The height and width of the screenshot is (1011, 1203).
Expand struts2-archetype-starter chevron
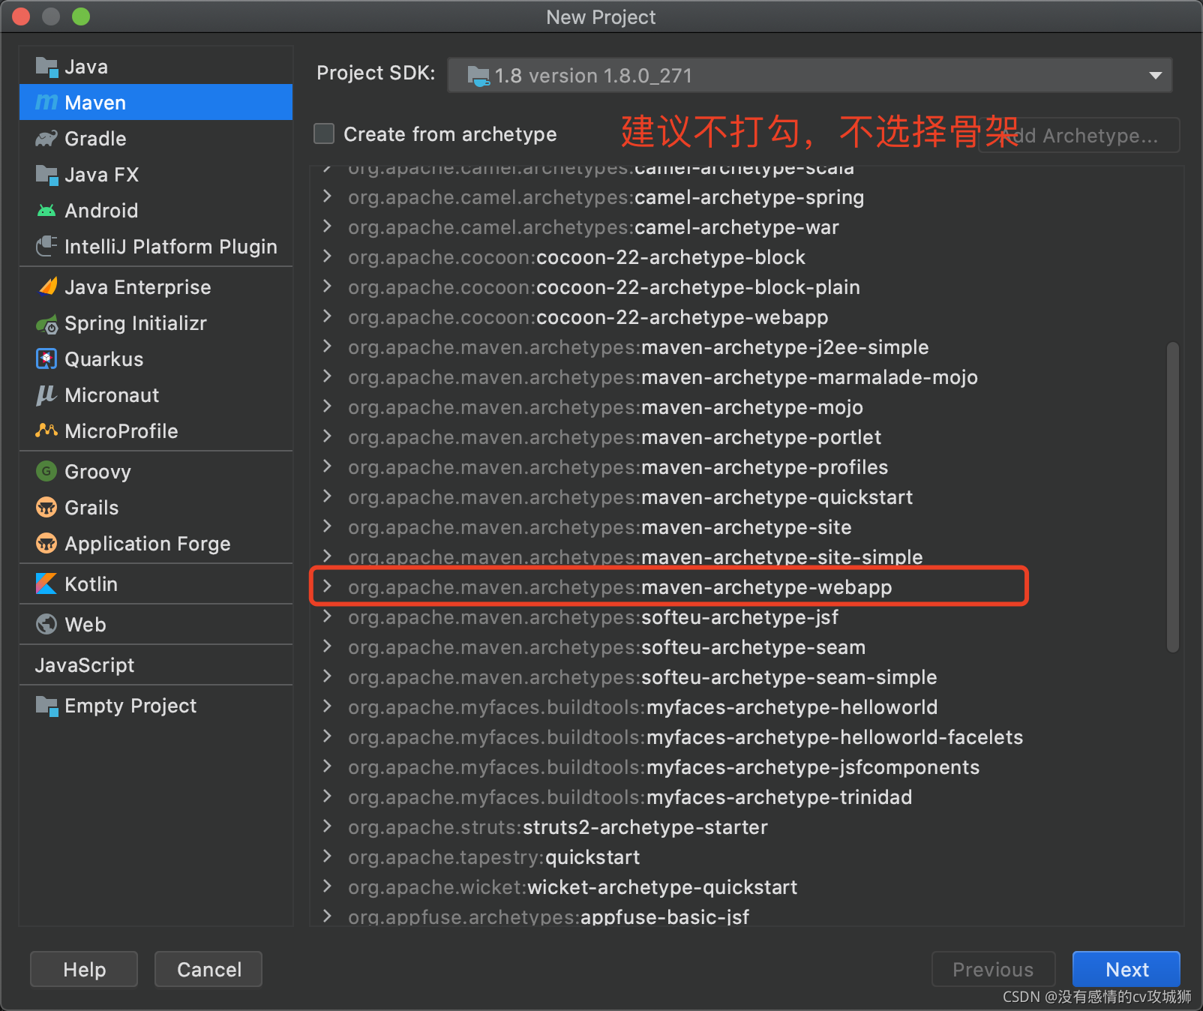point(327,826)
